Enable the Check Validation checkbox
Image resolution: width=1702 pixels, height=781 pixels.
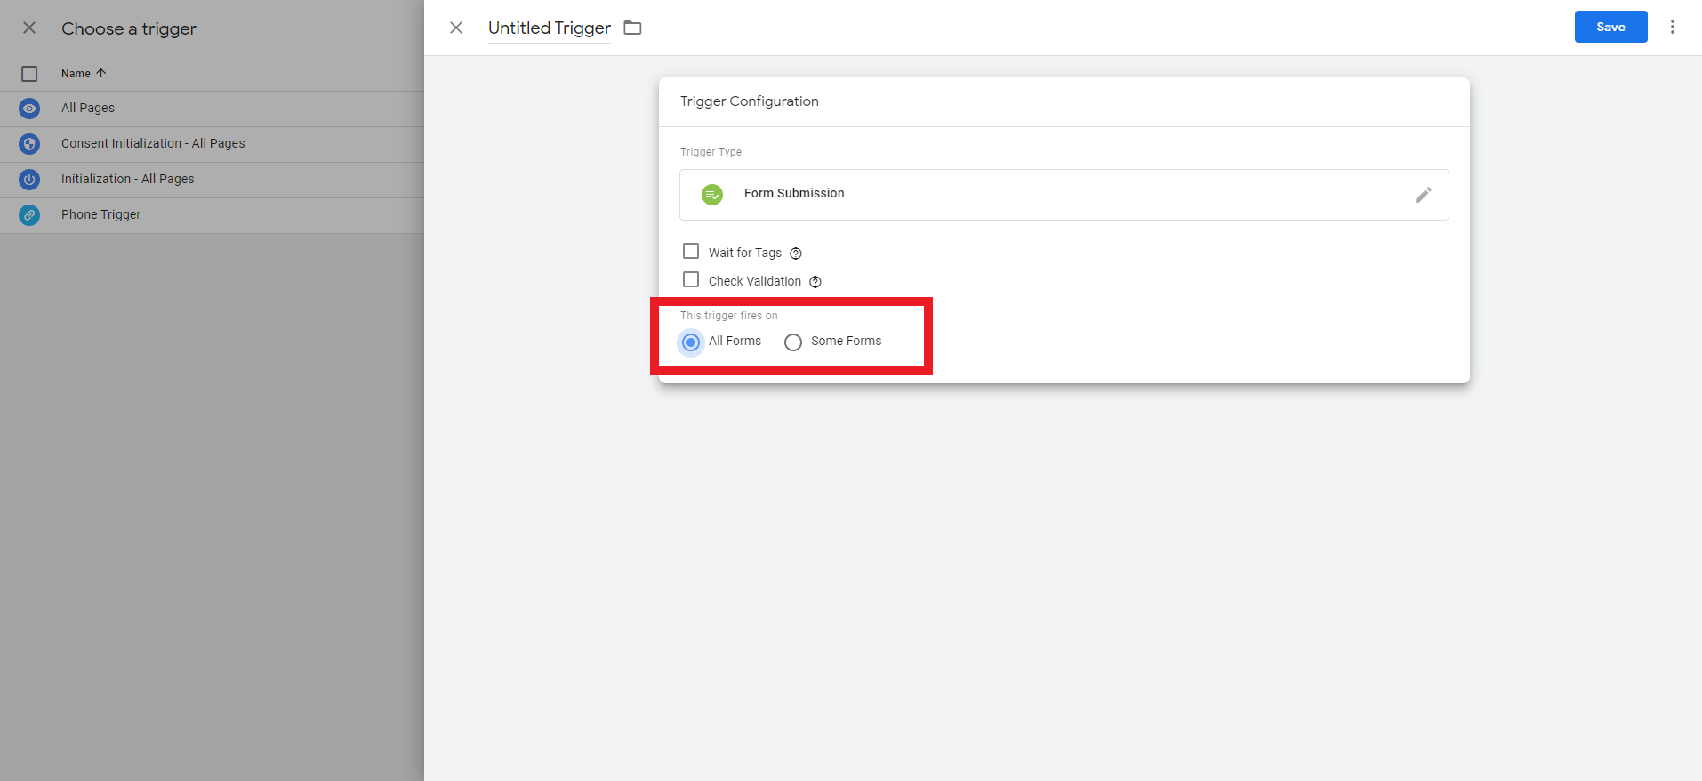(691, 280)
